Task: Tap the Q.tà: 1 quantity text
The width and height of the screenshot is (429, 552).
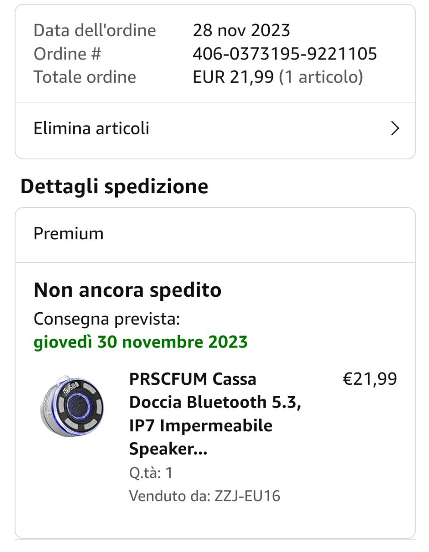Action: (151, 473)
